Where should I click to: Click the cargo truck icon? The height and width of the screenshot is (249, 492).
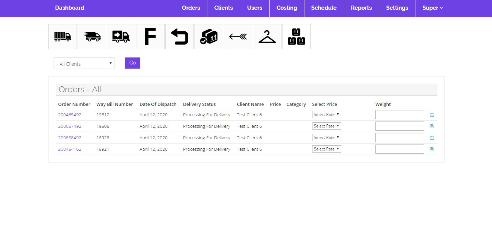pyautogui.click(x=63, y=37)
